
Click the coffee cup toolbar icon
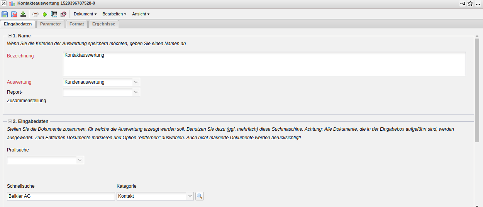coord(36,14)
